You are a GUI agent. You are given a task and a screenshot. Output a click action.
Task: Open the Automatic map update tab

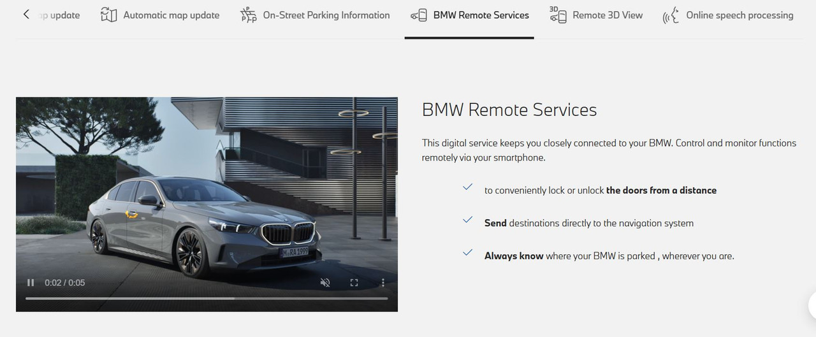pyautogui.click(x=160, y=15)
